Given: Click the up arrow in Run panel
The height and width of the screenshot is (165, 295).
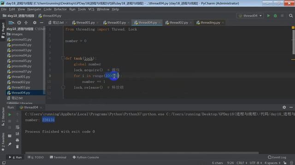Looking at the screenshot, I should 18,115.
